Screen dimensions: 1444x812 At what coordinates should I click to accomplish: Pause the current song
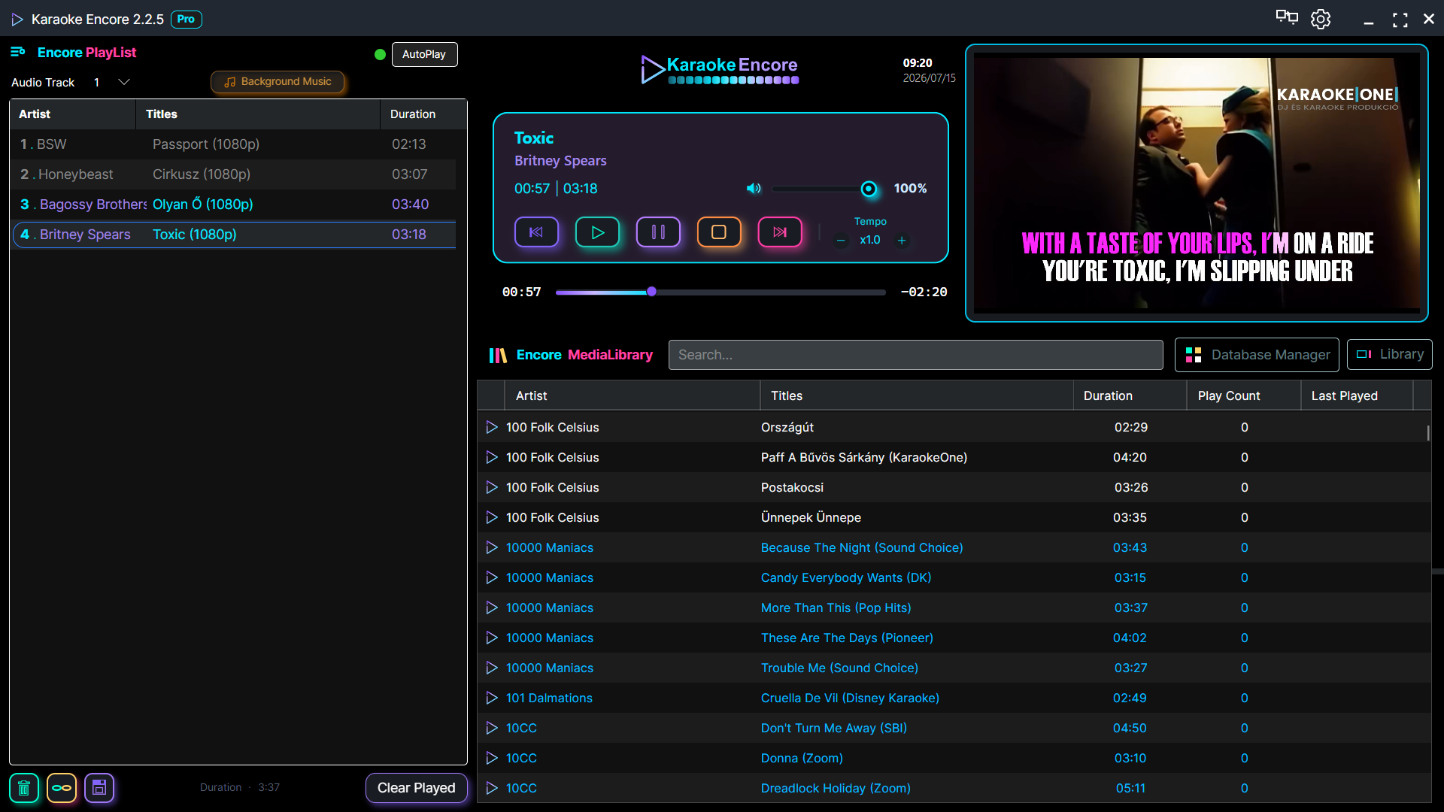pos(658,232)
